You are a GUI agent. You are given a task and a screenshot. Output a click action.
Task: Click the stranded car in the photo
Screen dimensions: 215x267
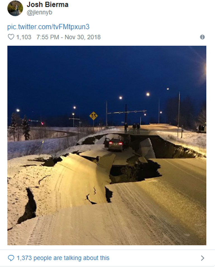coord(116,145)
